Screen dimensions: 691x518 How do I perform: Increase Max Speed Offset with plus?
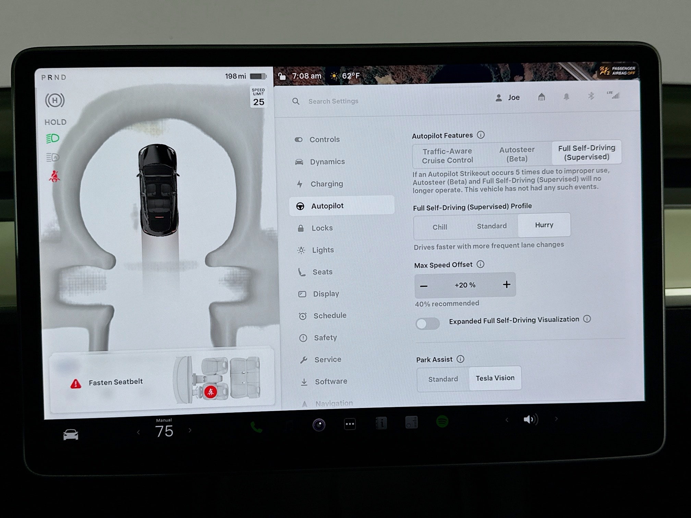pyautogui.click(x=507, y=284)
